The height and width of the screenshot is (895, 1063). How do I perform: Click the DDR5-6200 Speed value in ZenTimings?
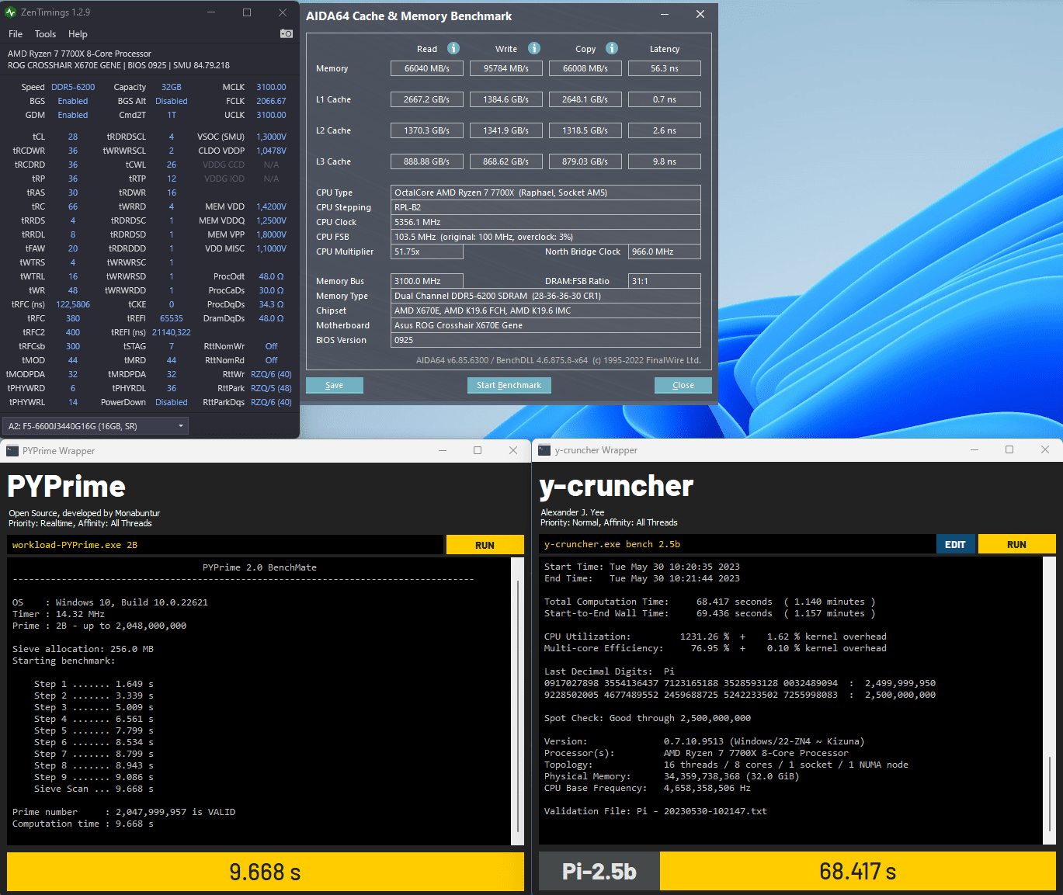(73, 87)
